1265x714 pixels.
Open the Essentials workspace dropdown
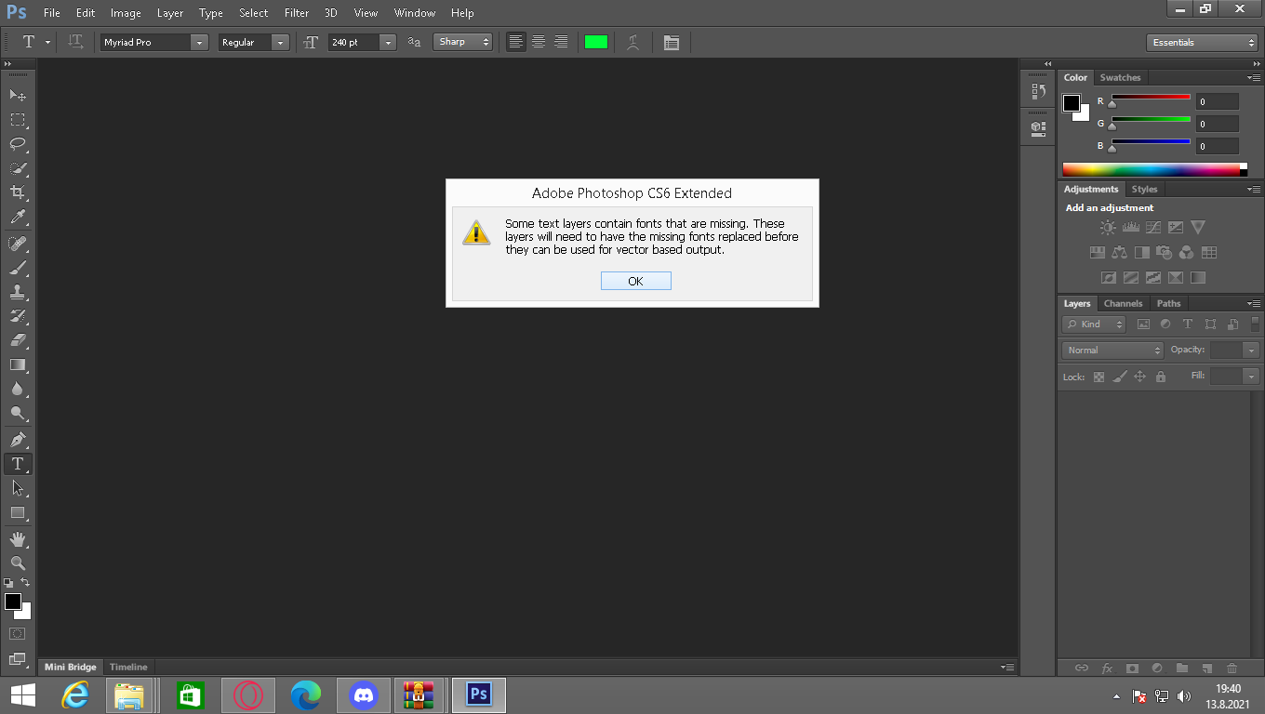(x=1203, y=42)
